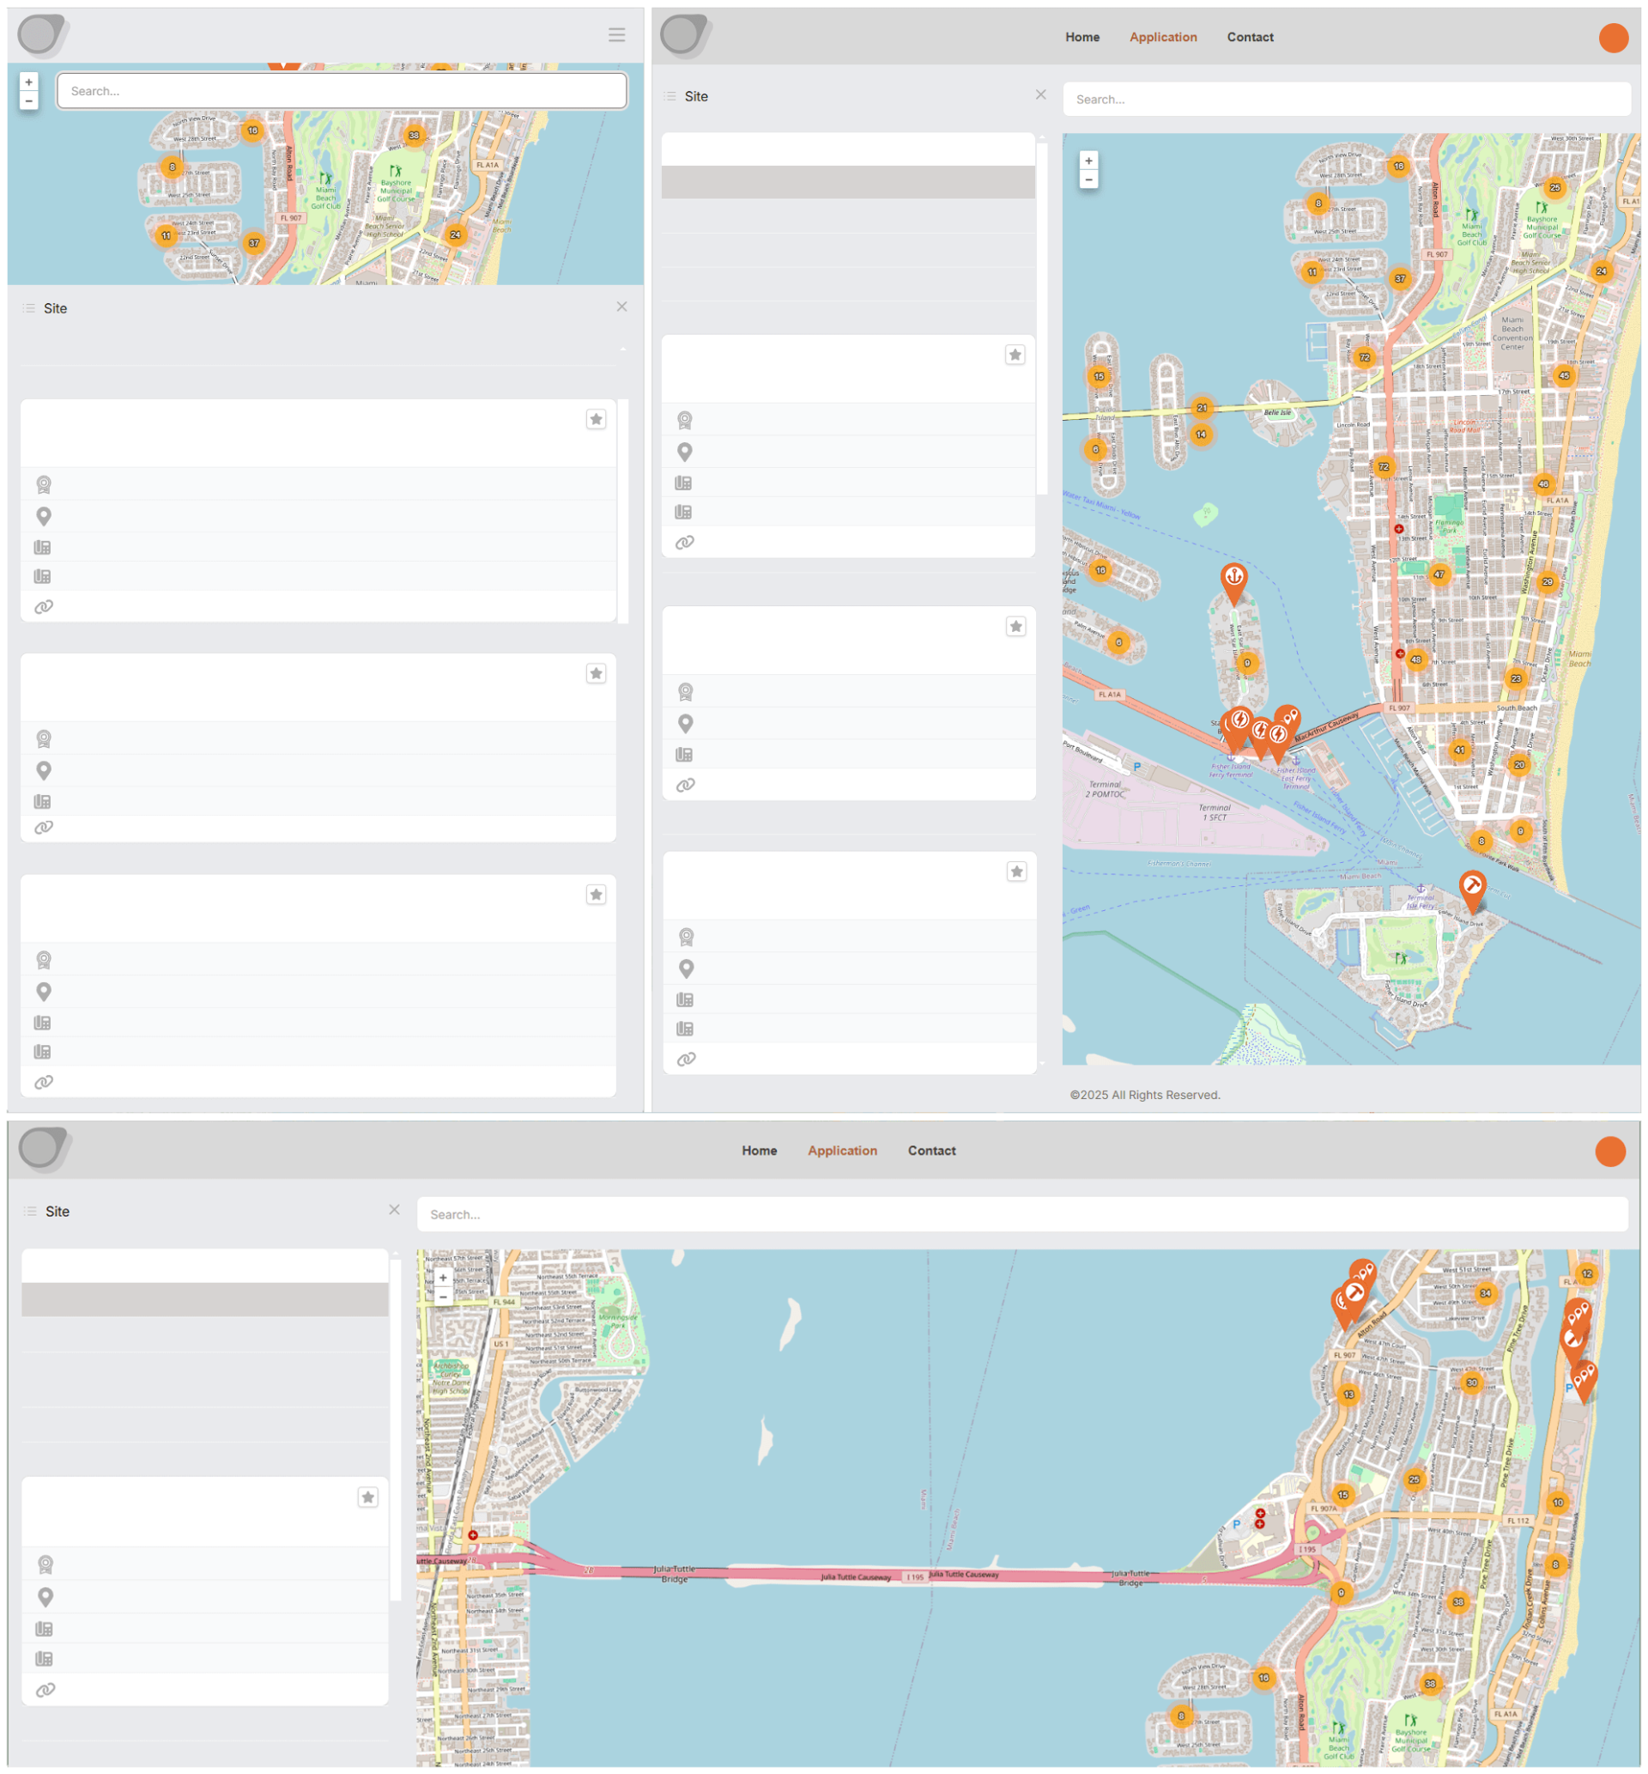Zoom in on the top-right desktop map

[1088, 161]
